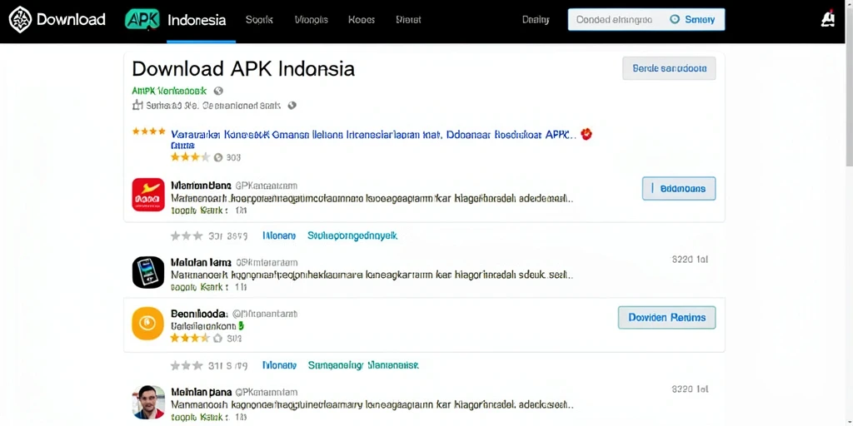
Task: Open the Kooes menu item
Action: point(362,20)
